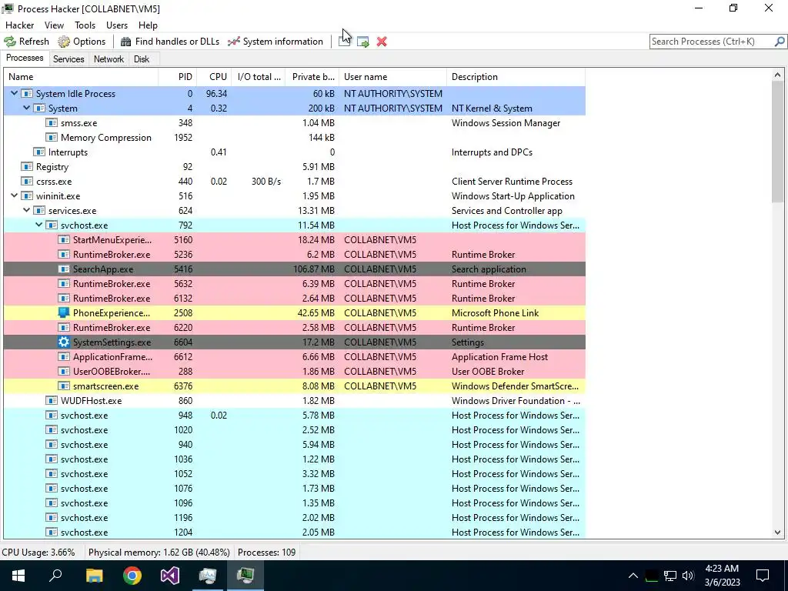Open taskbar search magnifier
Image resolution: width=788 pixels, height=591 pixels.
55,576
